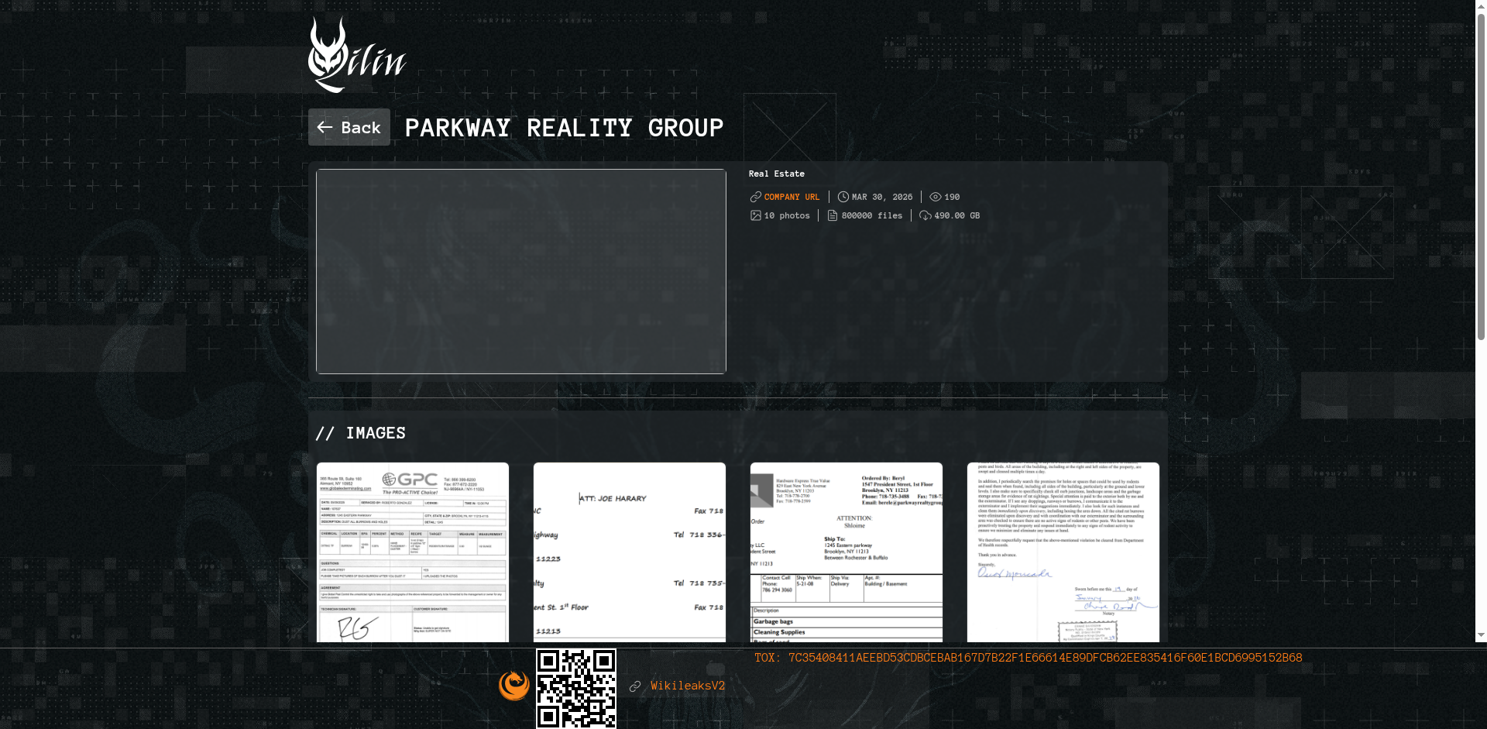Click the 800000 files count text
1487x729 pixels.
872,215
